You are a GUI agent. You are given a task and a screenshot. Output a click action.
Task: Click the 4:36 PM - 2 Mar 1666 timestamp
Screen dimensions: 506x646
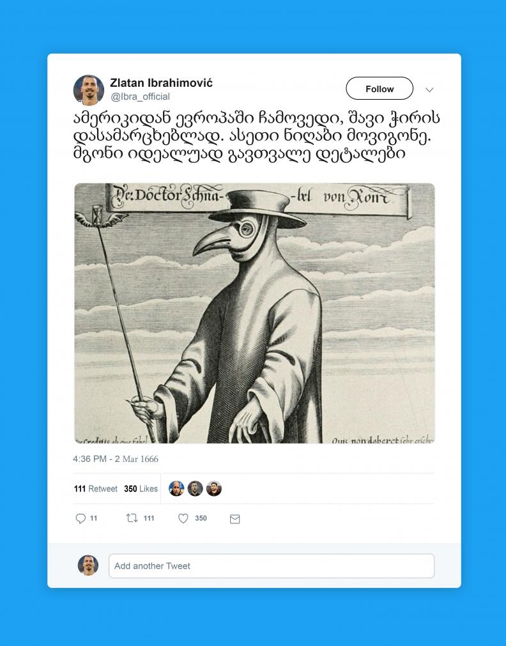(x=116, y=459)
